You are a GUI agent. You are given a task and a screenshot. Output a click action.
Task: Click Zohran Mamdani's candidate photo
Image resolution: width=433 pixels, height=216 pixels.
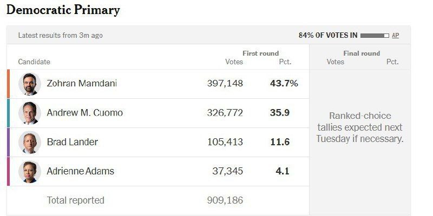point(30,84)
